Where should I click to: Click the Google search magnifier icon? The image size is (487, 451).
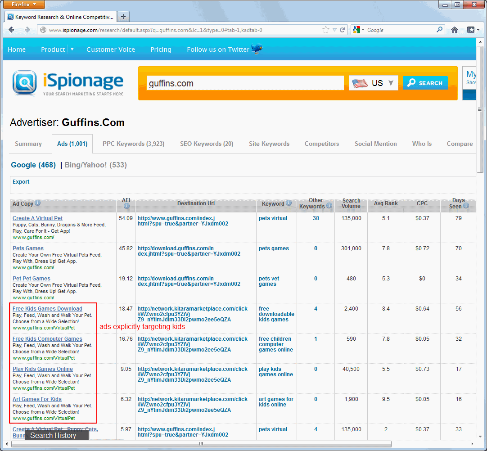tap(439, 30)
